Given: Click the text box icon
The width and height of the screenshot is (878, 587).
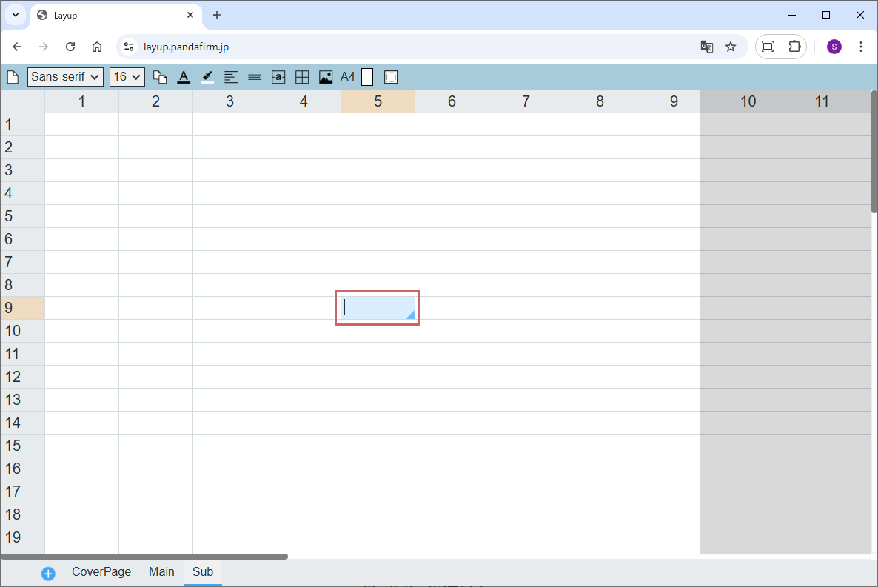Looking at the screenshot, I should pos(278,77).
